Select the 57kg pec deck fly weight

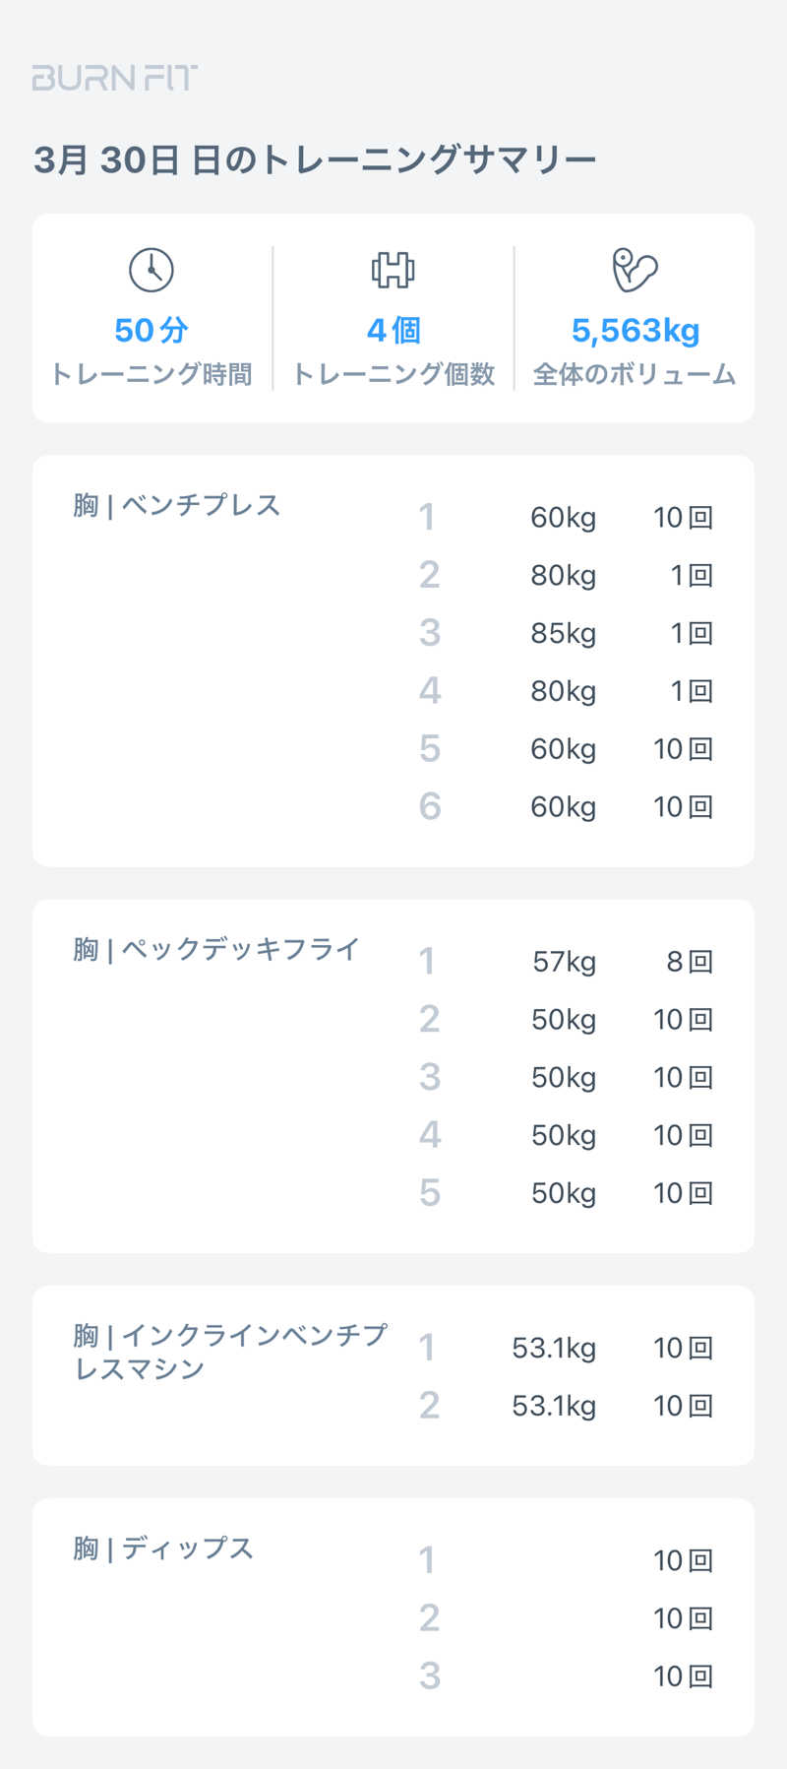[564, 962]
